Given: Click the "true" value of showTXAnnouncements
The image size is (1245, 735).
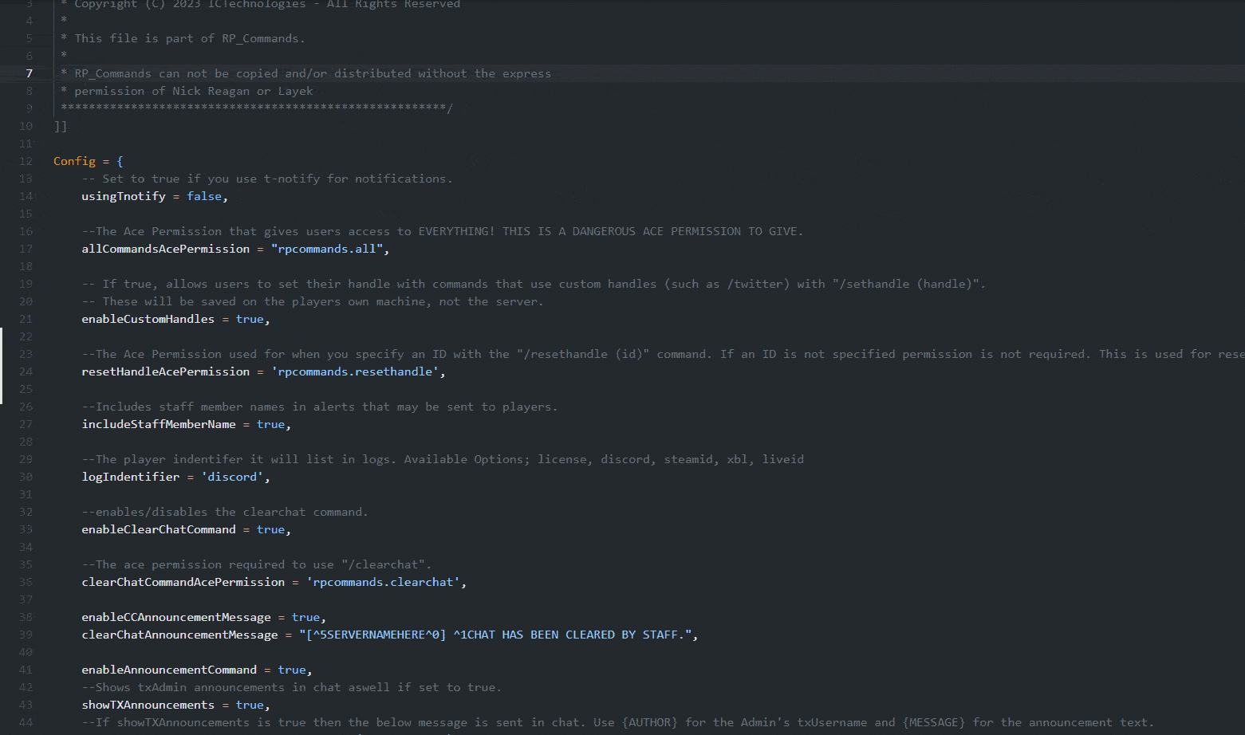Looking at the screenshot, I should (x=250, y=705).
